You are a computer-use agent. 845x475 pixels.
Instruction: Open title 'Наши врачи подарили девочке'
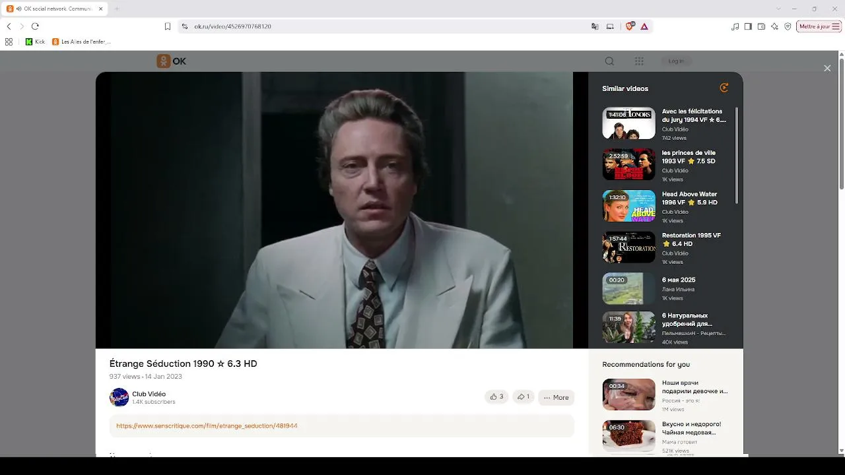pos(694,387)
